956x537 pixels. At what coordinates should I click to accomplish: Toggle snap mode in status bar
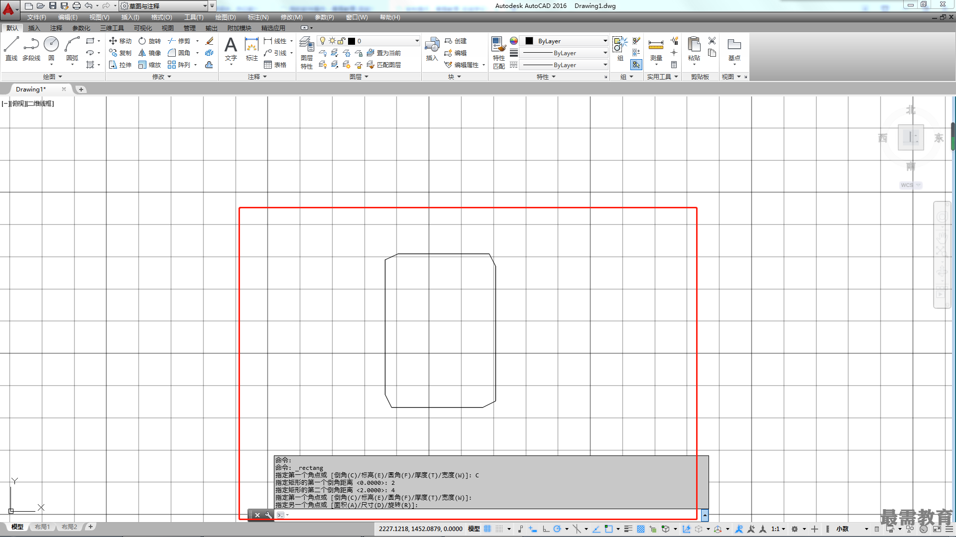(x=499, y=529)
